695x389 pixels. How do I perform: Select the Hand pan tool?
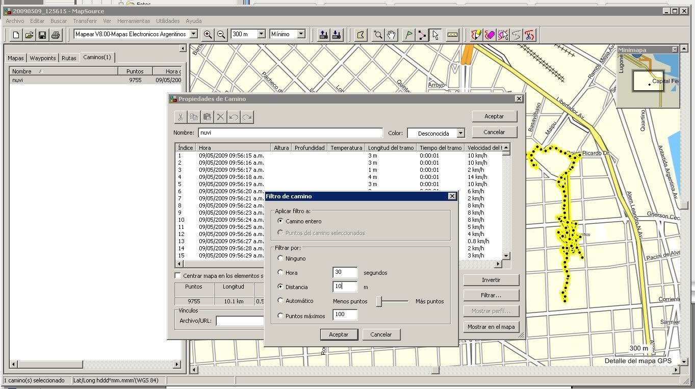pos(391,35)
